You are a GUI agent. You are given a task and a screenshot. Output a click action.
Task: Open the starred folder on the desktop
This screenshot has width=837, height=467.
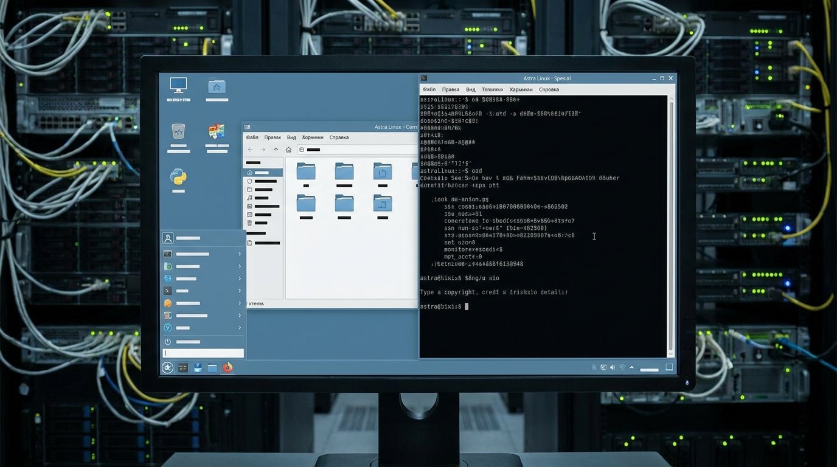(217, 86)
